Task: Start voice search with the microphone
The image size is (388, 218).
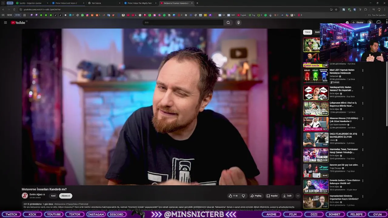Action: click(239, 22)
